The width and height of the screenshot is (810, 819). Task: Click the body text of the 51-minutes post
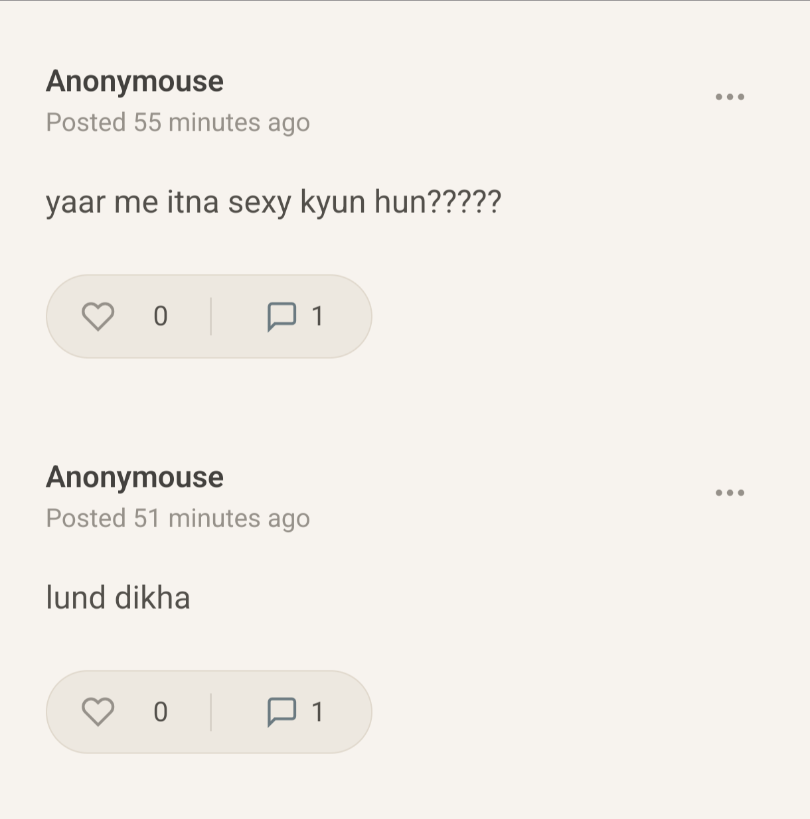(x=118, y=598)
